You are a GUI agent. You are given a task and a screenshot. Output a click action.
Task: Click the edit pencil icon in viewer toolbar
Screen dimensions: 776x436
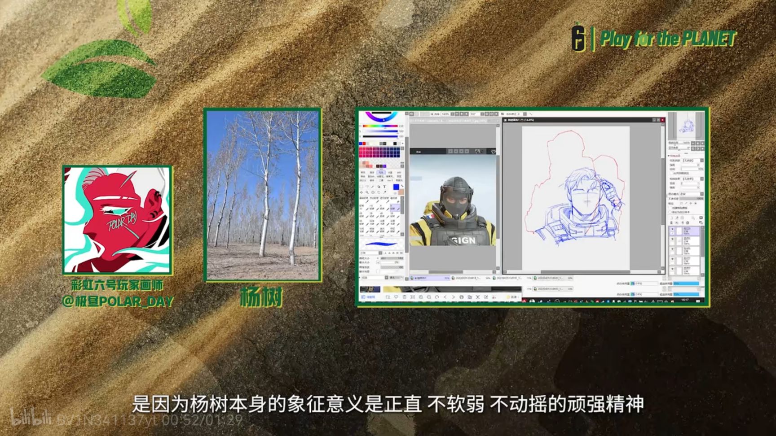486,297
